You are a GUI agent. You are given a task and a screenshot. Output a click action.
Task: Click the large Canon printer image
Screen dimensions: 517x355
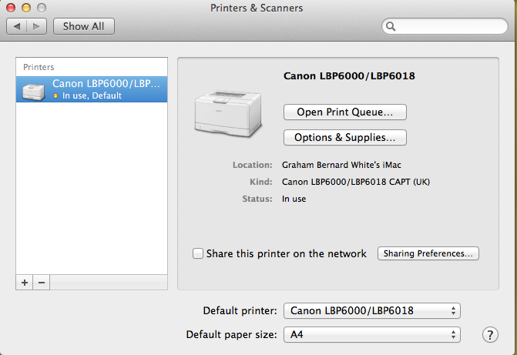231,108
